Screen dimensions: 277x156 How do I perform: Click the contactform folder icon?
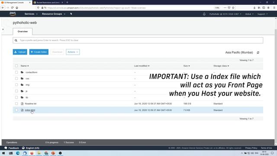22,72
